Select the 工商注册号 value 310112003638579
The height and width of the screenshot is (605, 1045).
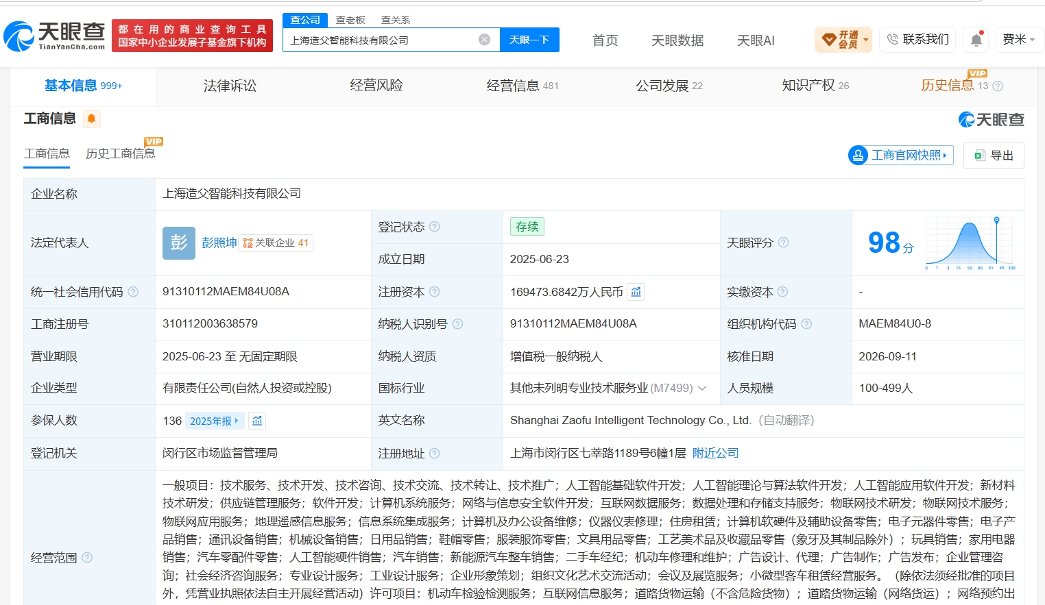click(x=210, y=323)
